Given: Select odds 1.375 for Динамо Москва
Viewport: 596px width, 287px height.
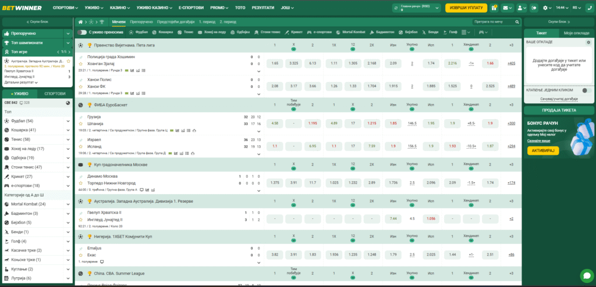Looking at the screenshot, I should click(275, 183).
